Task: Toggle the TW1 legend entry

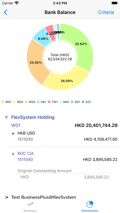Action: [53, 102]
